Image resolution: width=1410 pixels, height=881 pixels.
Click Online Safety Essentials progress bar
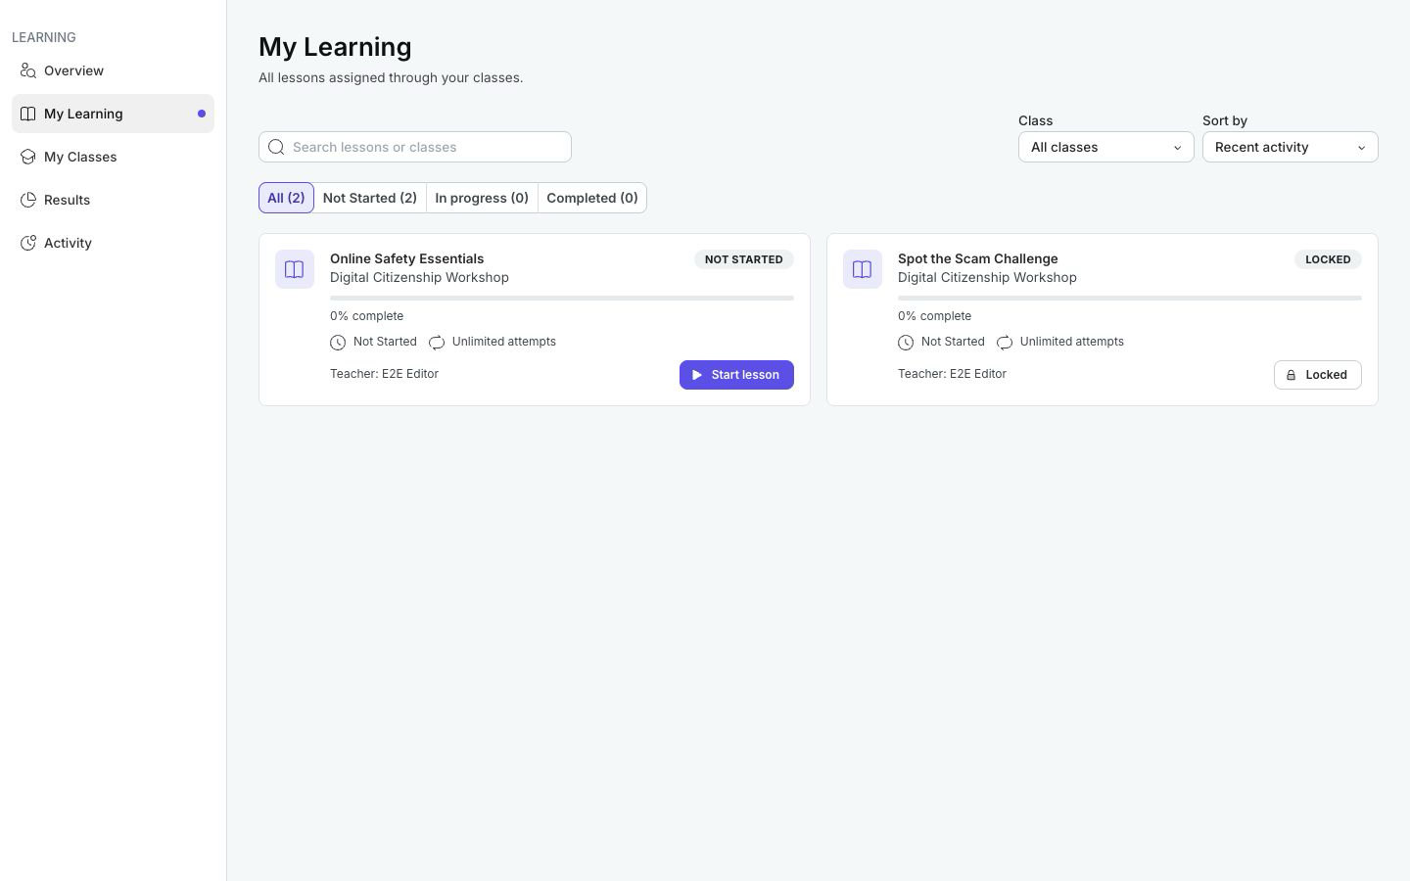coord(562,298)
